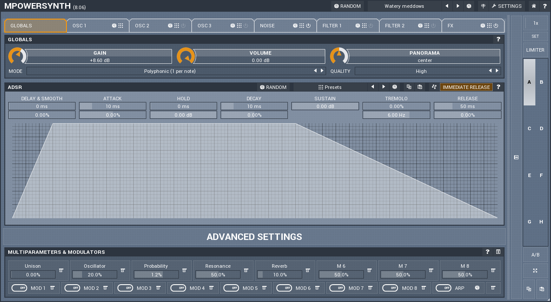Image resolution: width=551 pixels, height=302 pixels.
Task: Enable the ARP switch
Action: [x=443, y=288]
